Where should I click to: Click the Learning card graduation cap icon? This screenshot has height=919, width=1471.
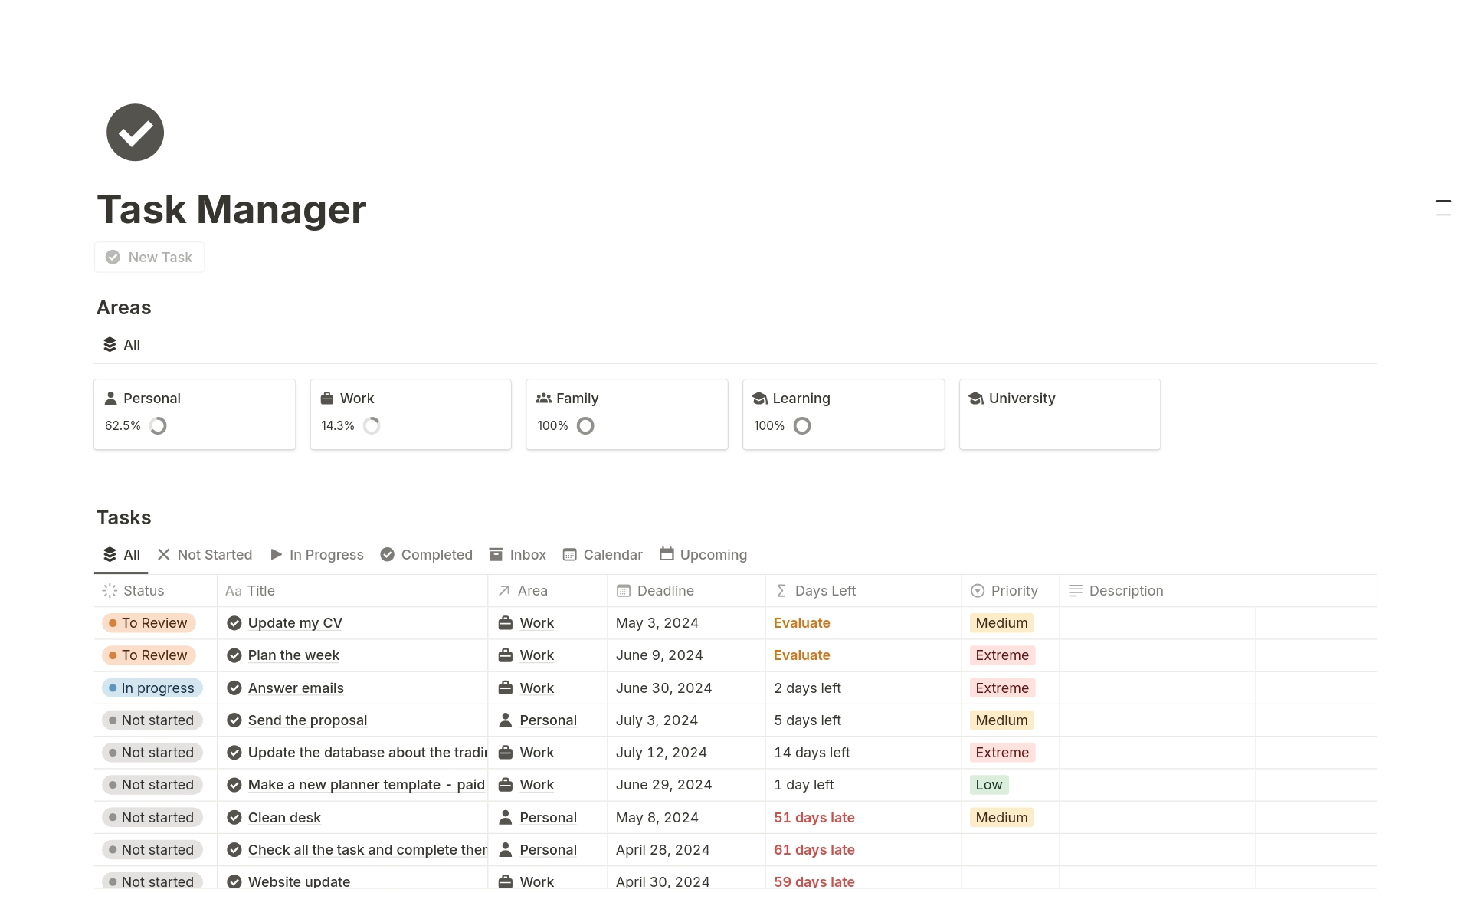click(x=759, y=399)
